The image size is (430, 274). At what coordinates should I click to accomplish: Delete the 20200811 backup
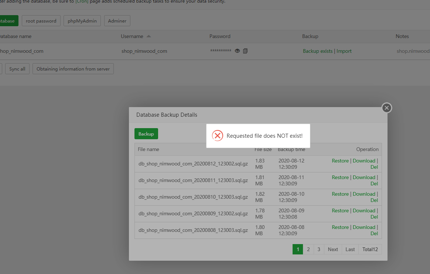click(374, 184)
